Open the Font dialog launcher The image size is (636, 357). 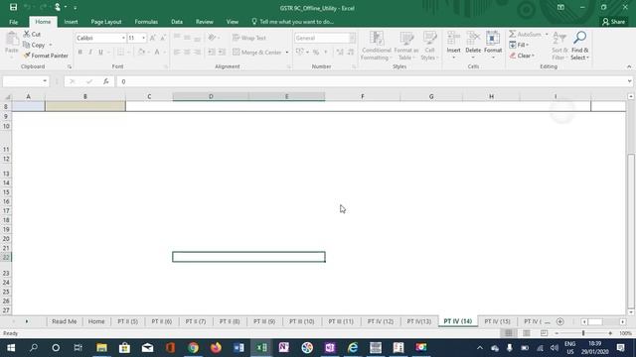pyautogui.click(x=166, y=66)
